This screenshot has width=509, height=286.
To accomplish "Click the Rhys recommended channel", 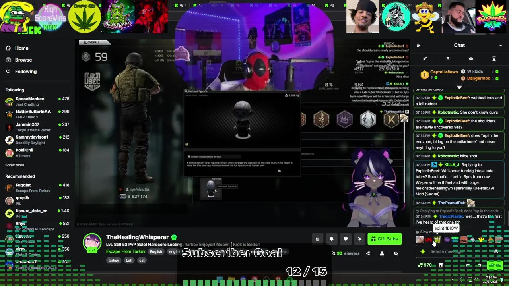I will click(x=37, y=226).
